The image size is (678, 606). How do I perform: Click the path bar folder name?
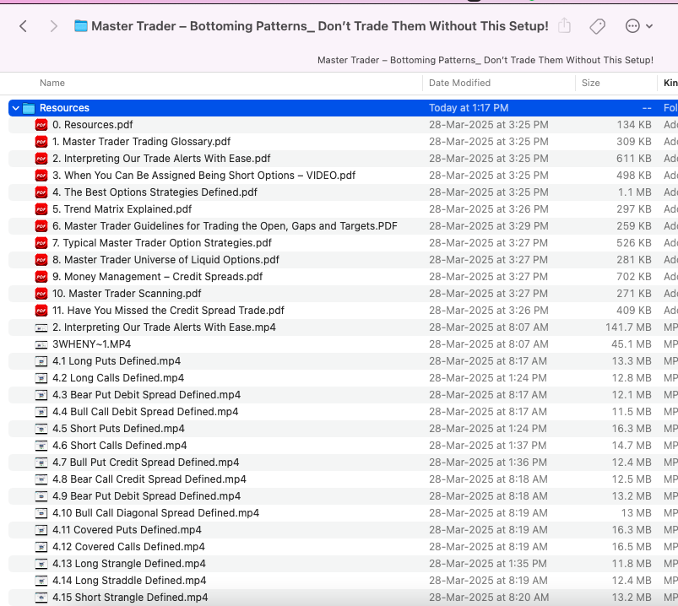click(x=485, y=60)
